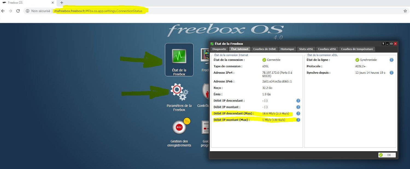Screen dimensions: 410x169
Task: Open a new browser tab
Action: [x=61, y=3]
